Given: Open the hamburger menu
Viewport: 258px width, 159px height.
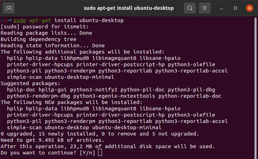Looking at the screenshot, I should [x=205, y=8].
